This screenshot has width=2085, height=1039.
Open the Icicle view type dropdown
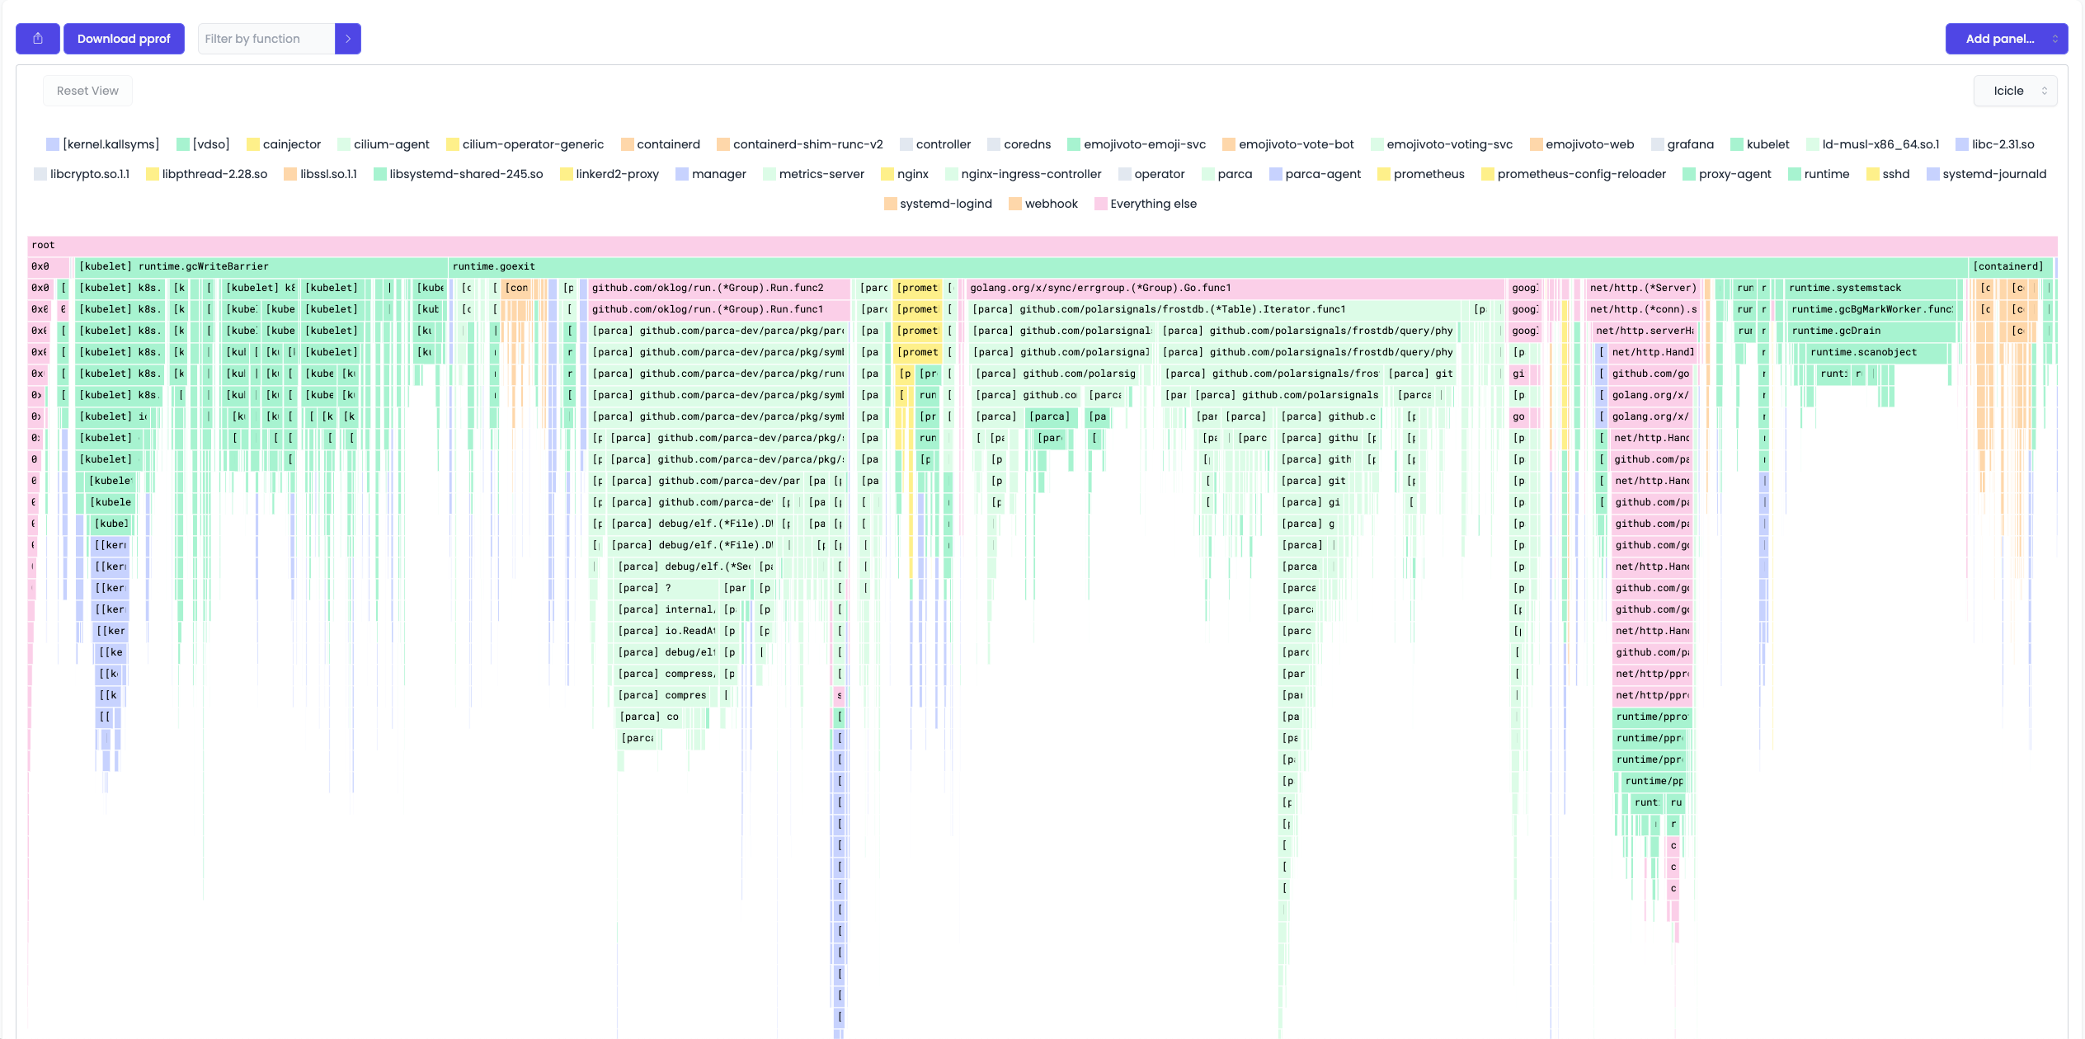point(2015,91)
